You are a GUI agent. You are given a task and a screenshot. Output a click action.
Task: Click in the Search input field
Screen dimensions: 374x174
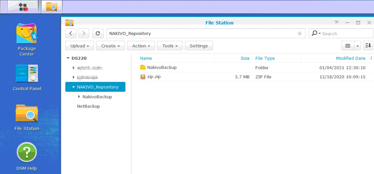pyautogui.click(x=346, y=34)
